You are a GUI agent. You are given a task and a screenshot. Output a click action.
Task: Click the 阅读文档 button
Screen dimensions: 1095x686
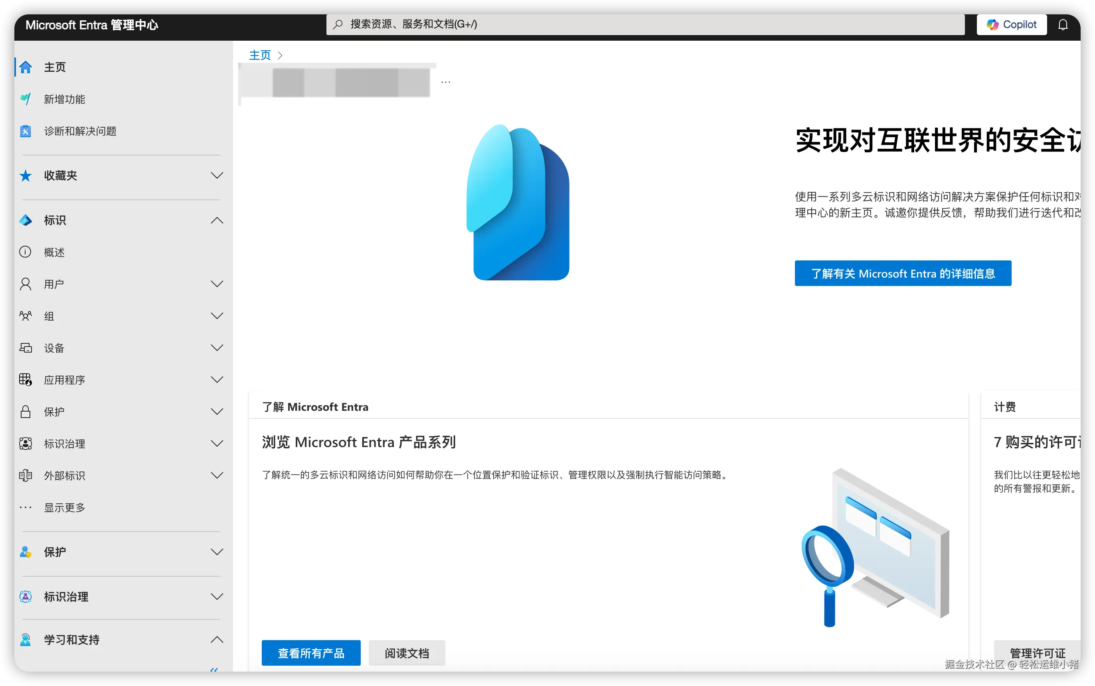[406, 653]
